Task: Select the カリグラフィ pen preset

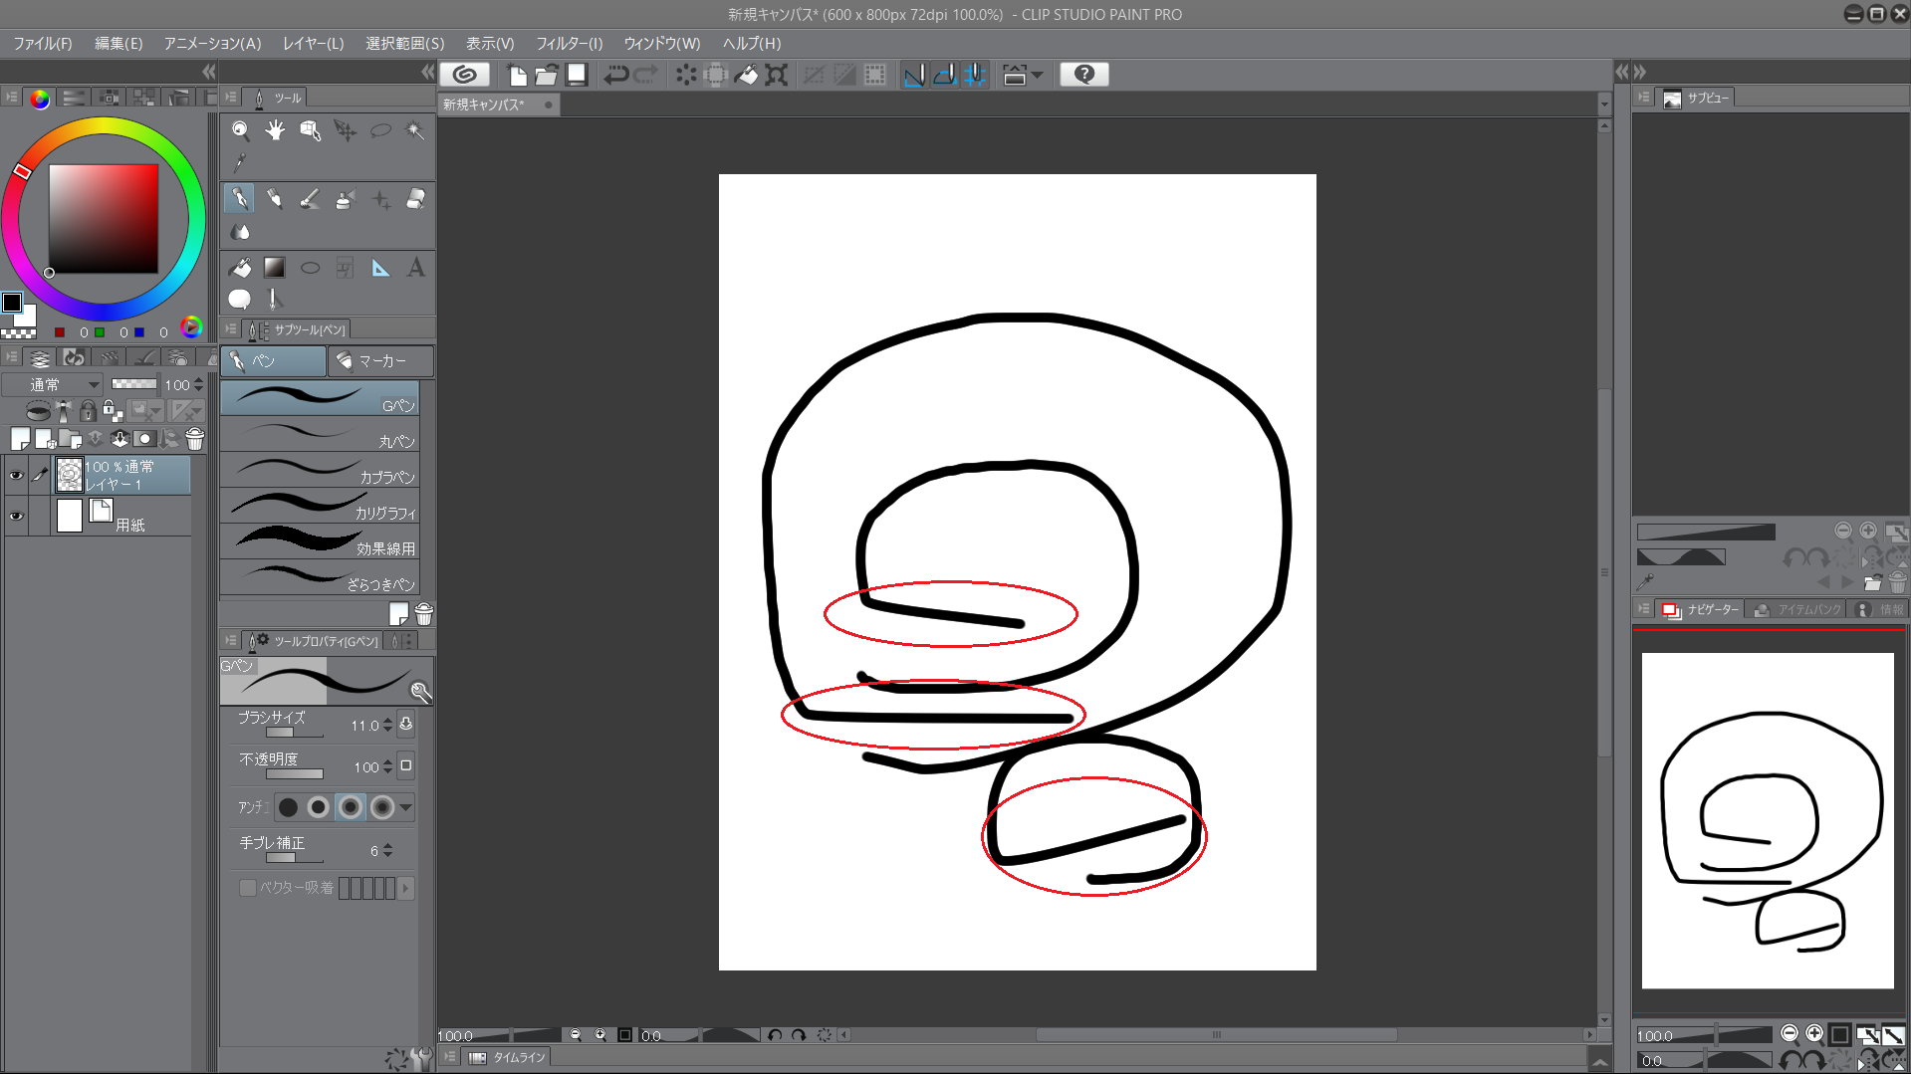Action: pos(320,506)
